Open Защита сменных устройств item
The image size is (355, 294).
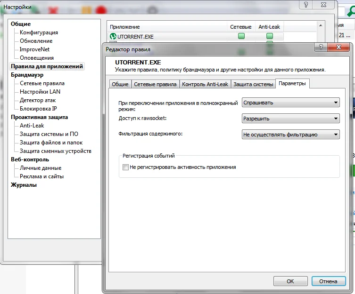point(56,151)
